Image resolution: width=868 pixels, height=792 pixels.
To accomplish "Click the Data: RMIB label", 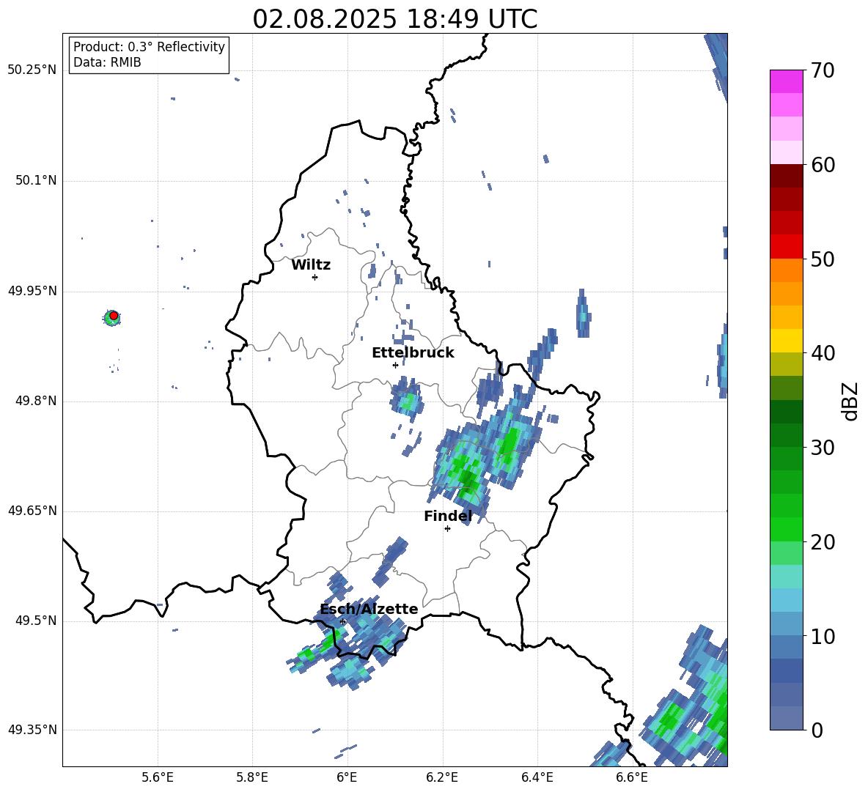I will click(107, 62).
